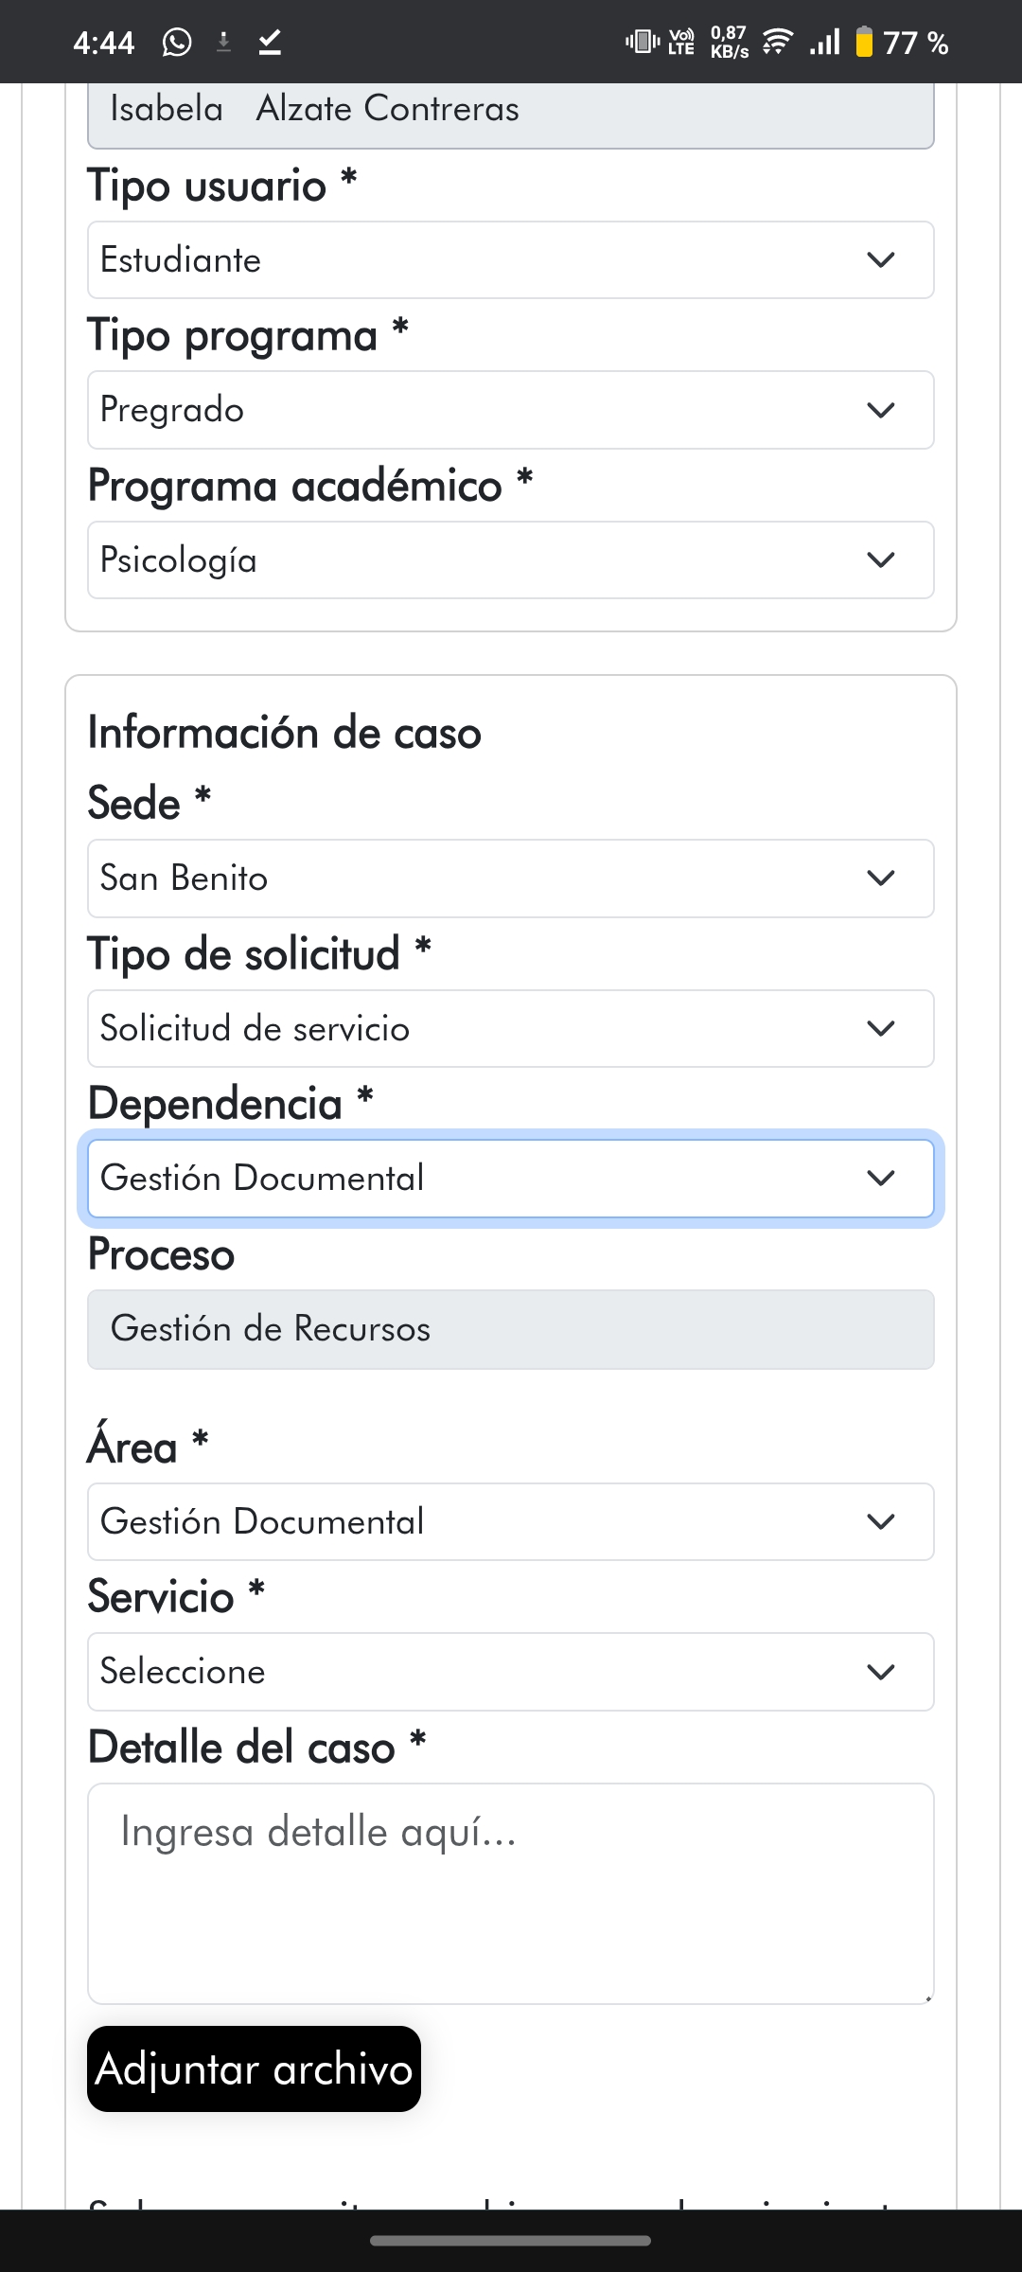Tap the download notification icon
Screen dimensions: 1022x2272
223,42
